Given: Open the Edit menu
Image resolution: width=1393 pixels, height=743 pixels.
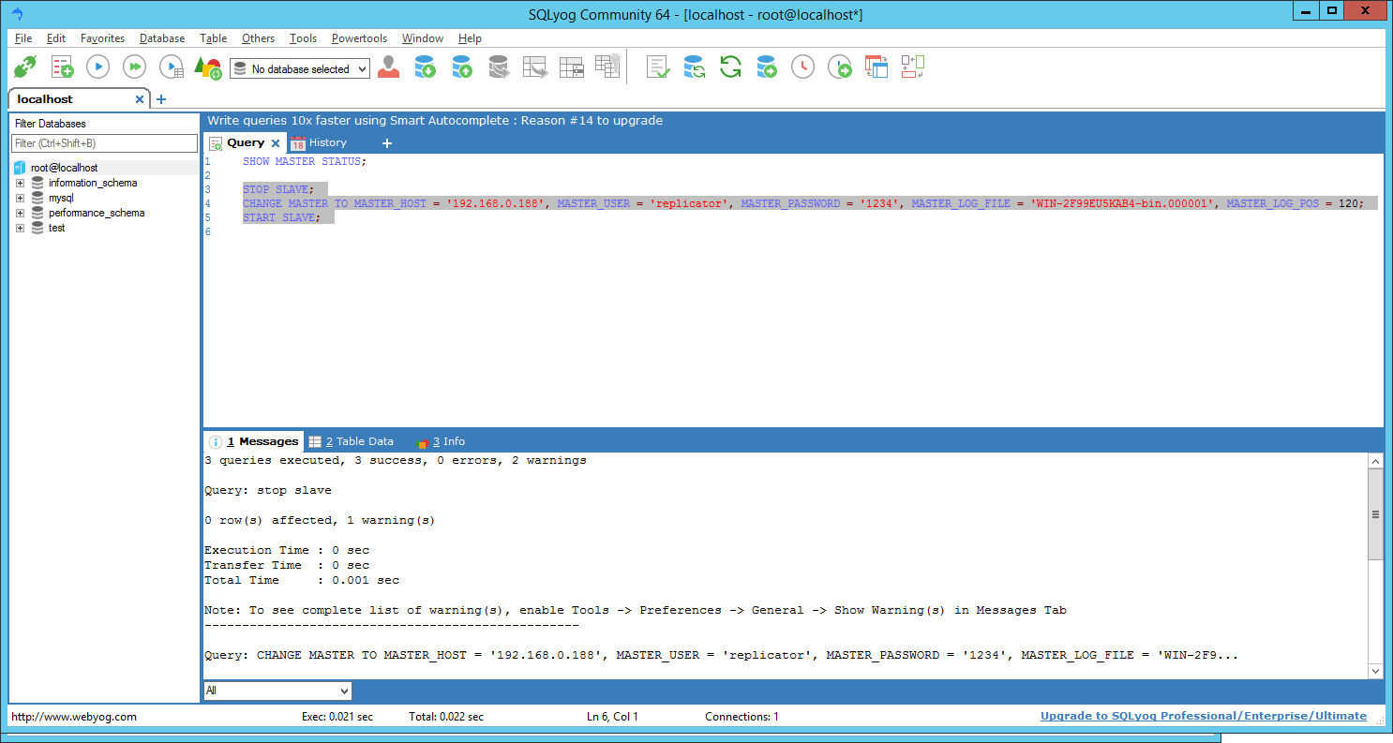Looking at the screenshot, I should click(56, 38).
